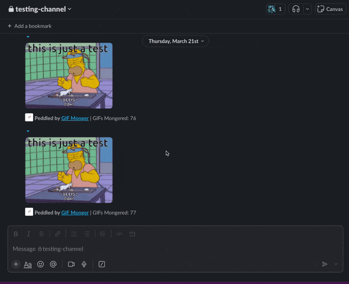This screenshot has width=349, height=284.
Task: Toggle strikethrough formatting
Action: (x=41, y=234)
